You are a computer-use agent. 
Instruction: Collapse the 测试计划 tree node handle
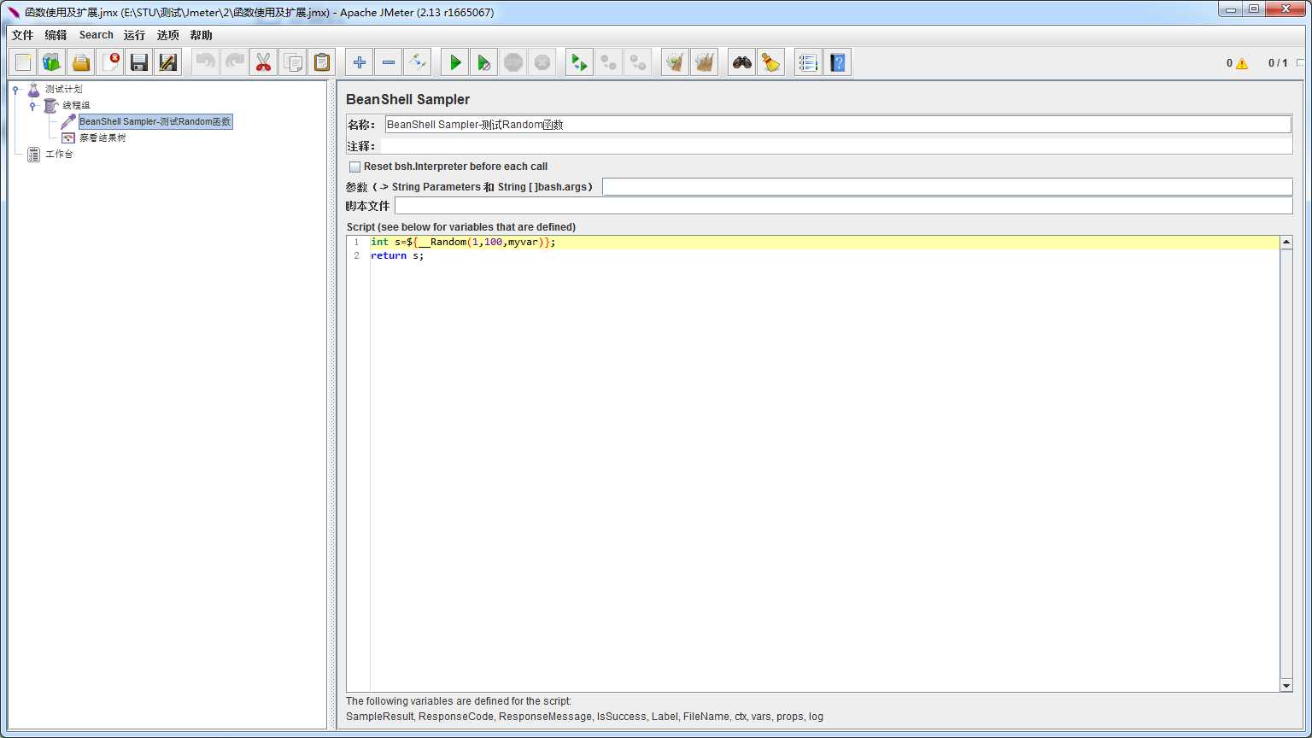pyautogui.click(x=15, y=89)
